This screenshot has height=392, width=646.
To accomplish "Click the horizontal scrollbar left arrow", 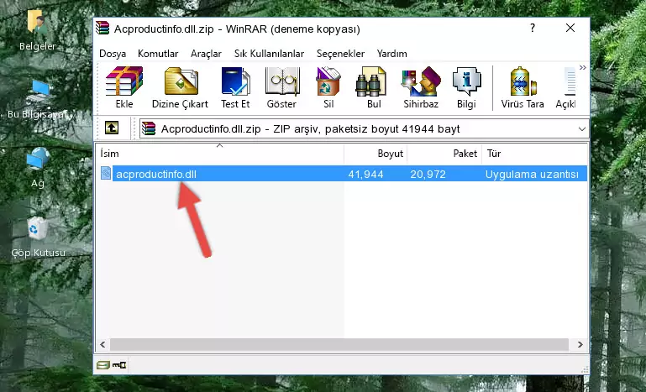I will pos(102,344).
